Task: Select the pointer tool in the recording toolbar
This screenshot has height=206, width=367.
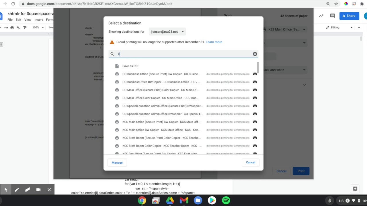Action: (6, 190)
